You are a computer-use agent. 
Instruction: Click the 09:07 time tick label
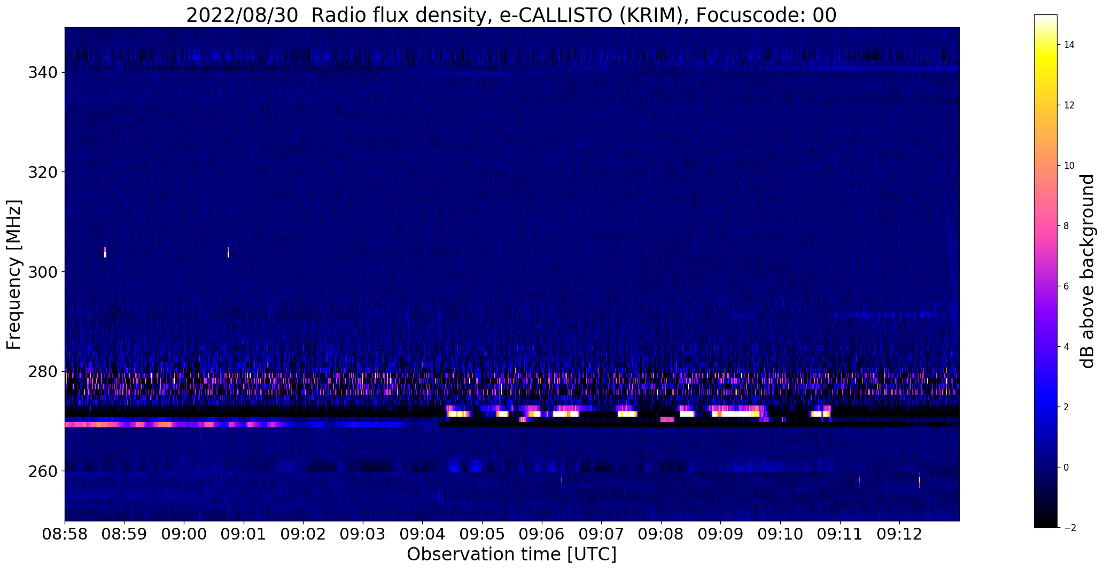[601, 534]
